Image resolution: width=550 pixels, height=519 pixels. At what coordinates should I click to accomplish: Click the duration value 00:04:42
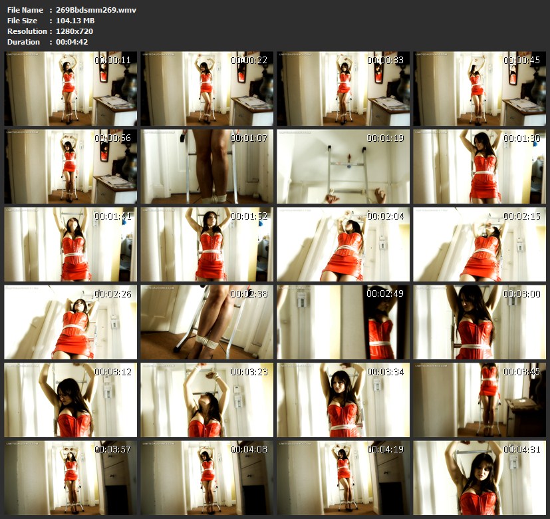click(72, 42)
